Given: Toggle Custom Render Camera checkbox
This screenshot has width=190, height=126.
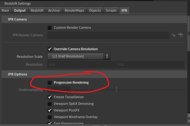Looking at the screenshot, I should pos(50,28).
